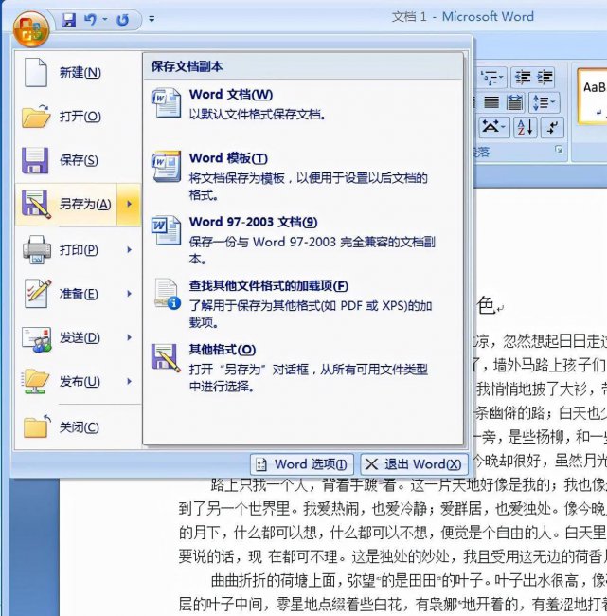Expand the 准备 submenu arrow

tap(129, 294)
